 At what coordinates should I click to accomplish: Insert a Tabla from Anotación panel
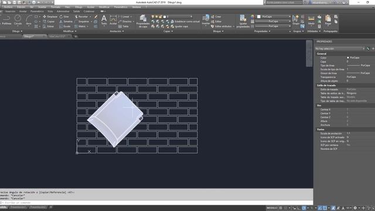click(124, 26)
